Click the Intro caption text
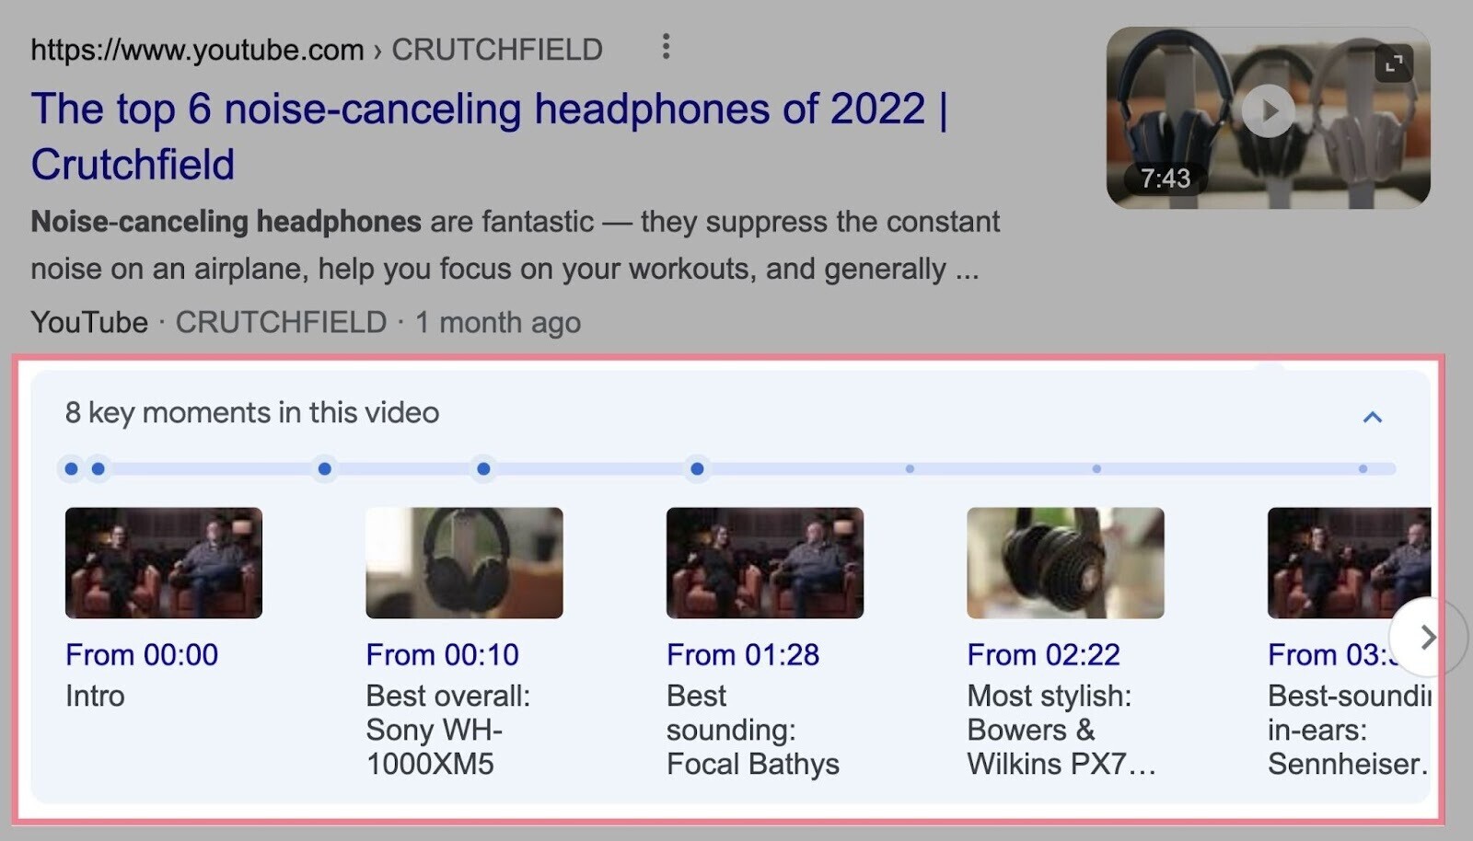1473x841 pixels. [95, 697]
